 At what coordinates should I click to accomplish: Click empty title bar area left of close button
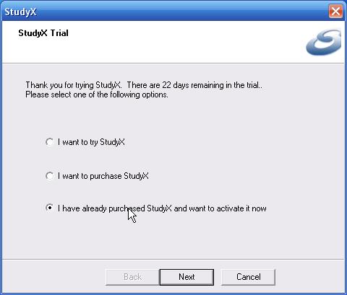[183, 12]
